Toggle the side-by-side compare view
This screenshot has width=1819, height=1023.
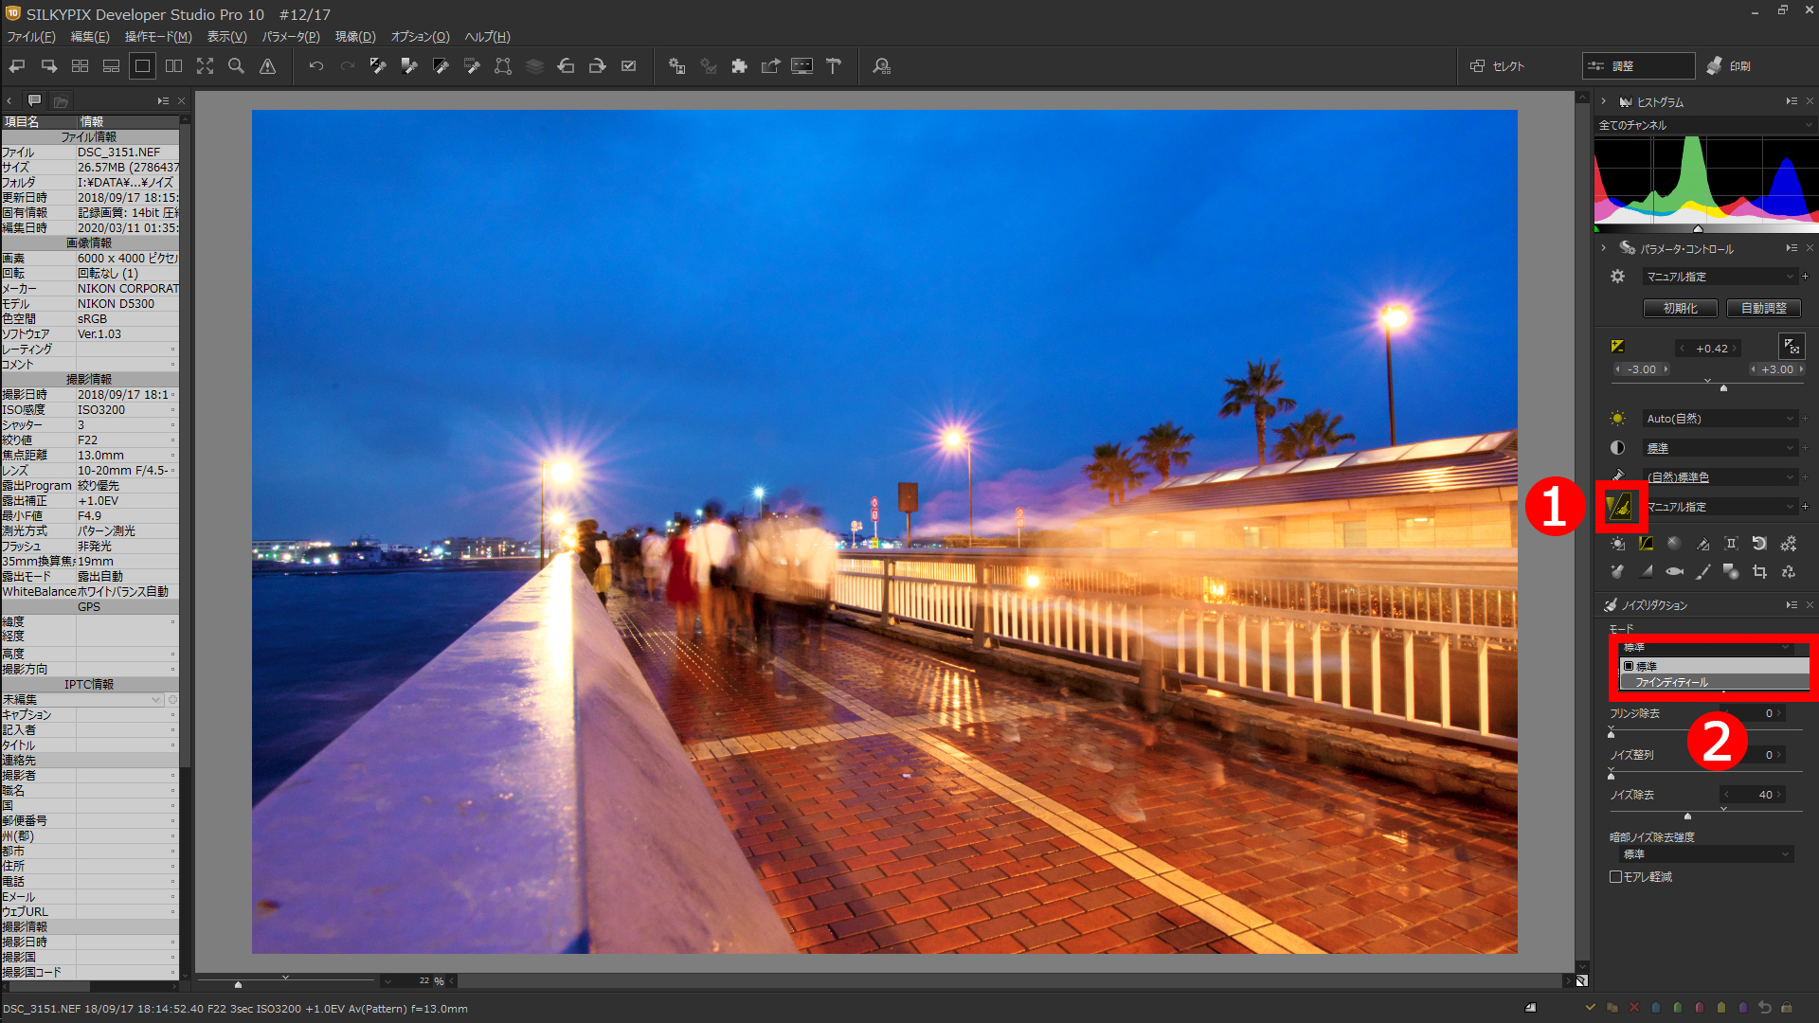[x=173, y=66]
